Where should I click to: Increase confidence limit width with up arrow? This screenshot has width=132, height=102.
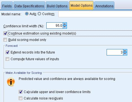tap(65, 24)
